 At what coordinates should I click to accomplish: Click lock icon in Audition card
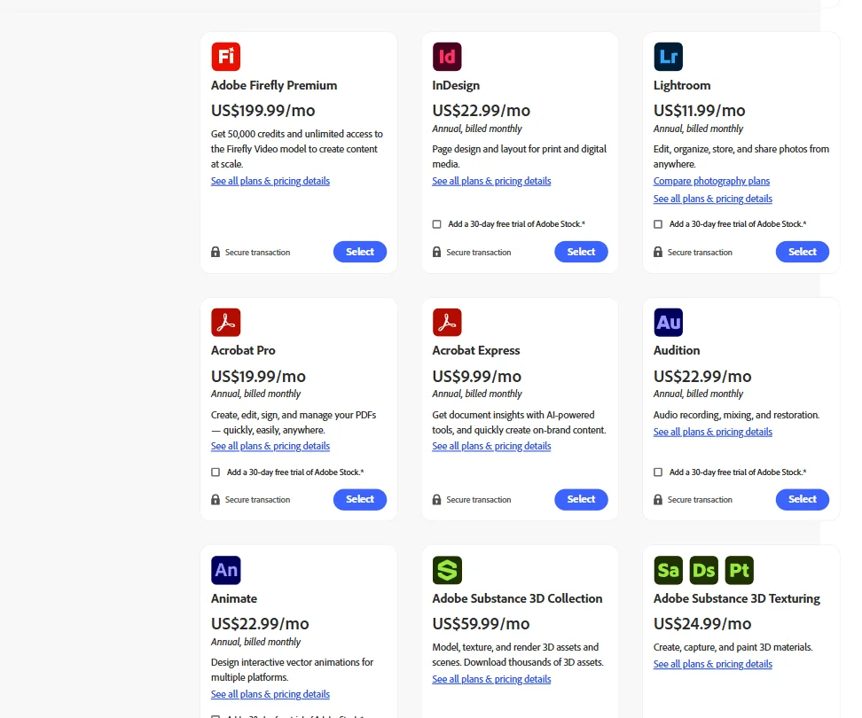click(x=657, y=499)
